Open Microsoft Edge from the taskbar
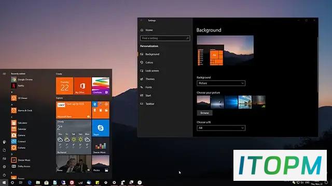 30,182
